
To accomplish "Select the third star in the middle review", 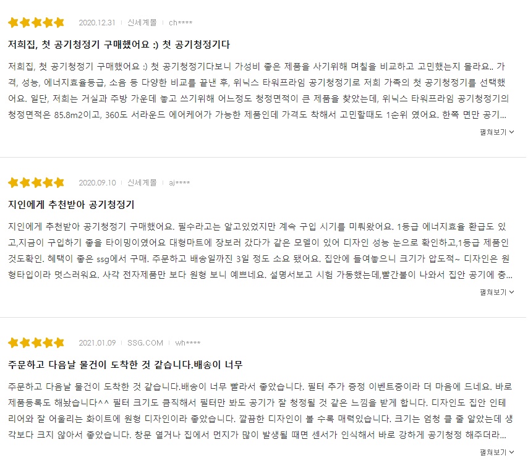I will coord(36,182).
